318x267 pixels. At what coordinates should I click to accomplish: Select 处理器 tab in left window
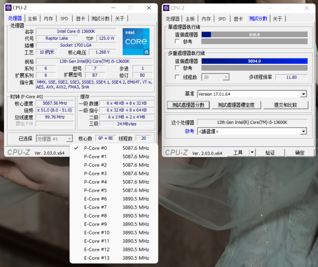pos(15,18)
